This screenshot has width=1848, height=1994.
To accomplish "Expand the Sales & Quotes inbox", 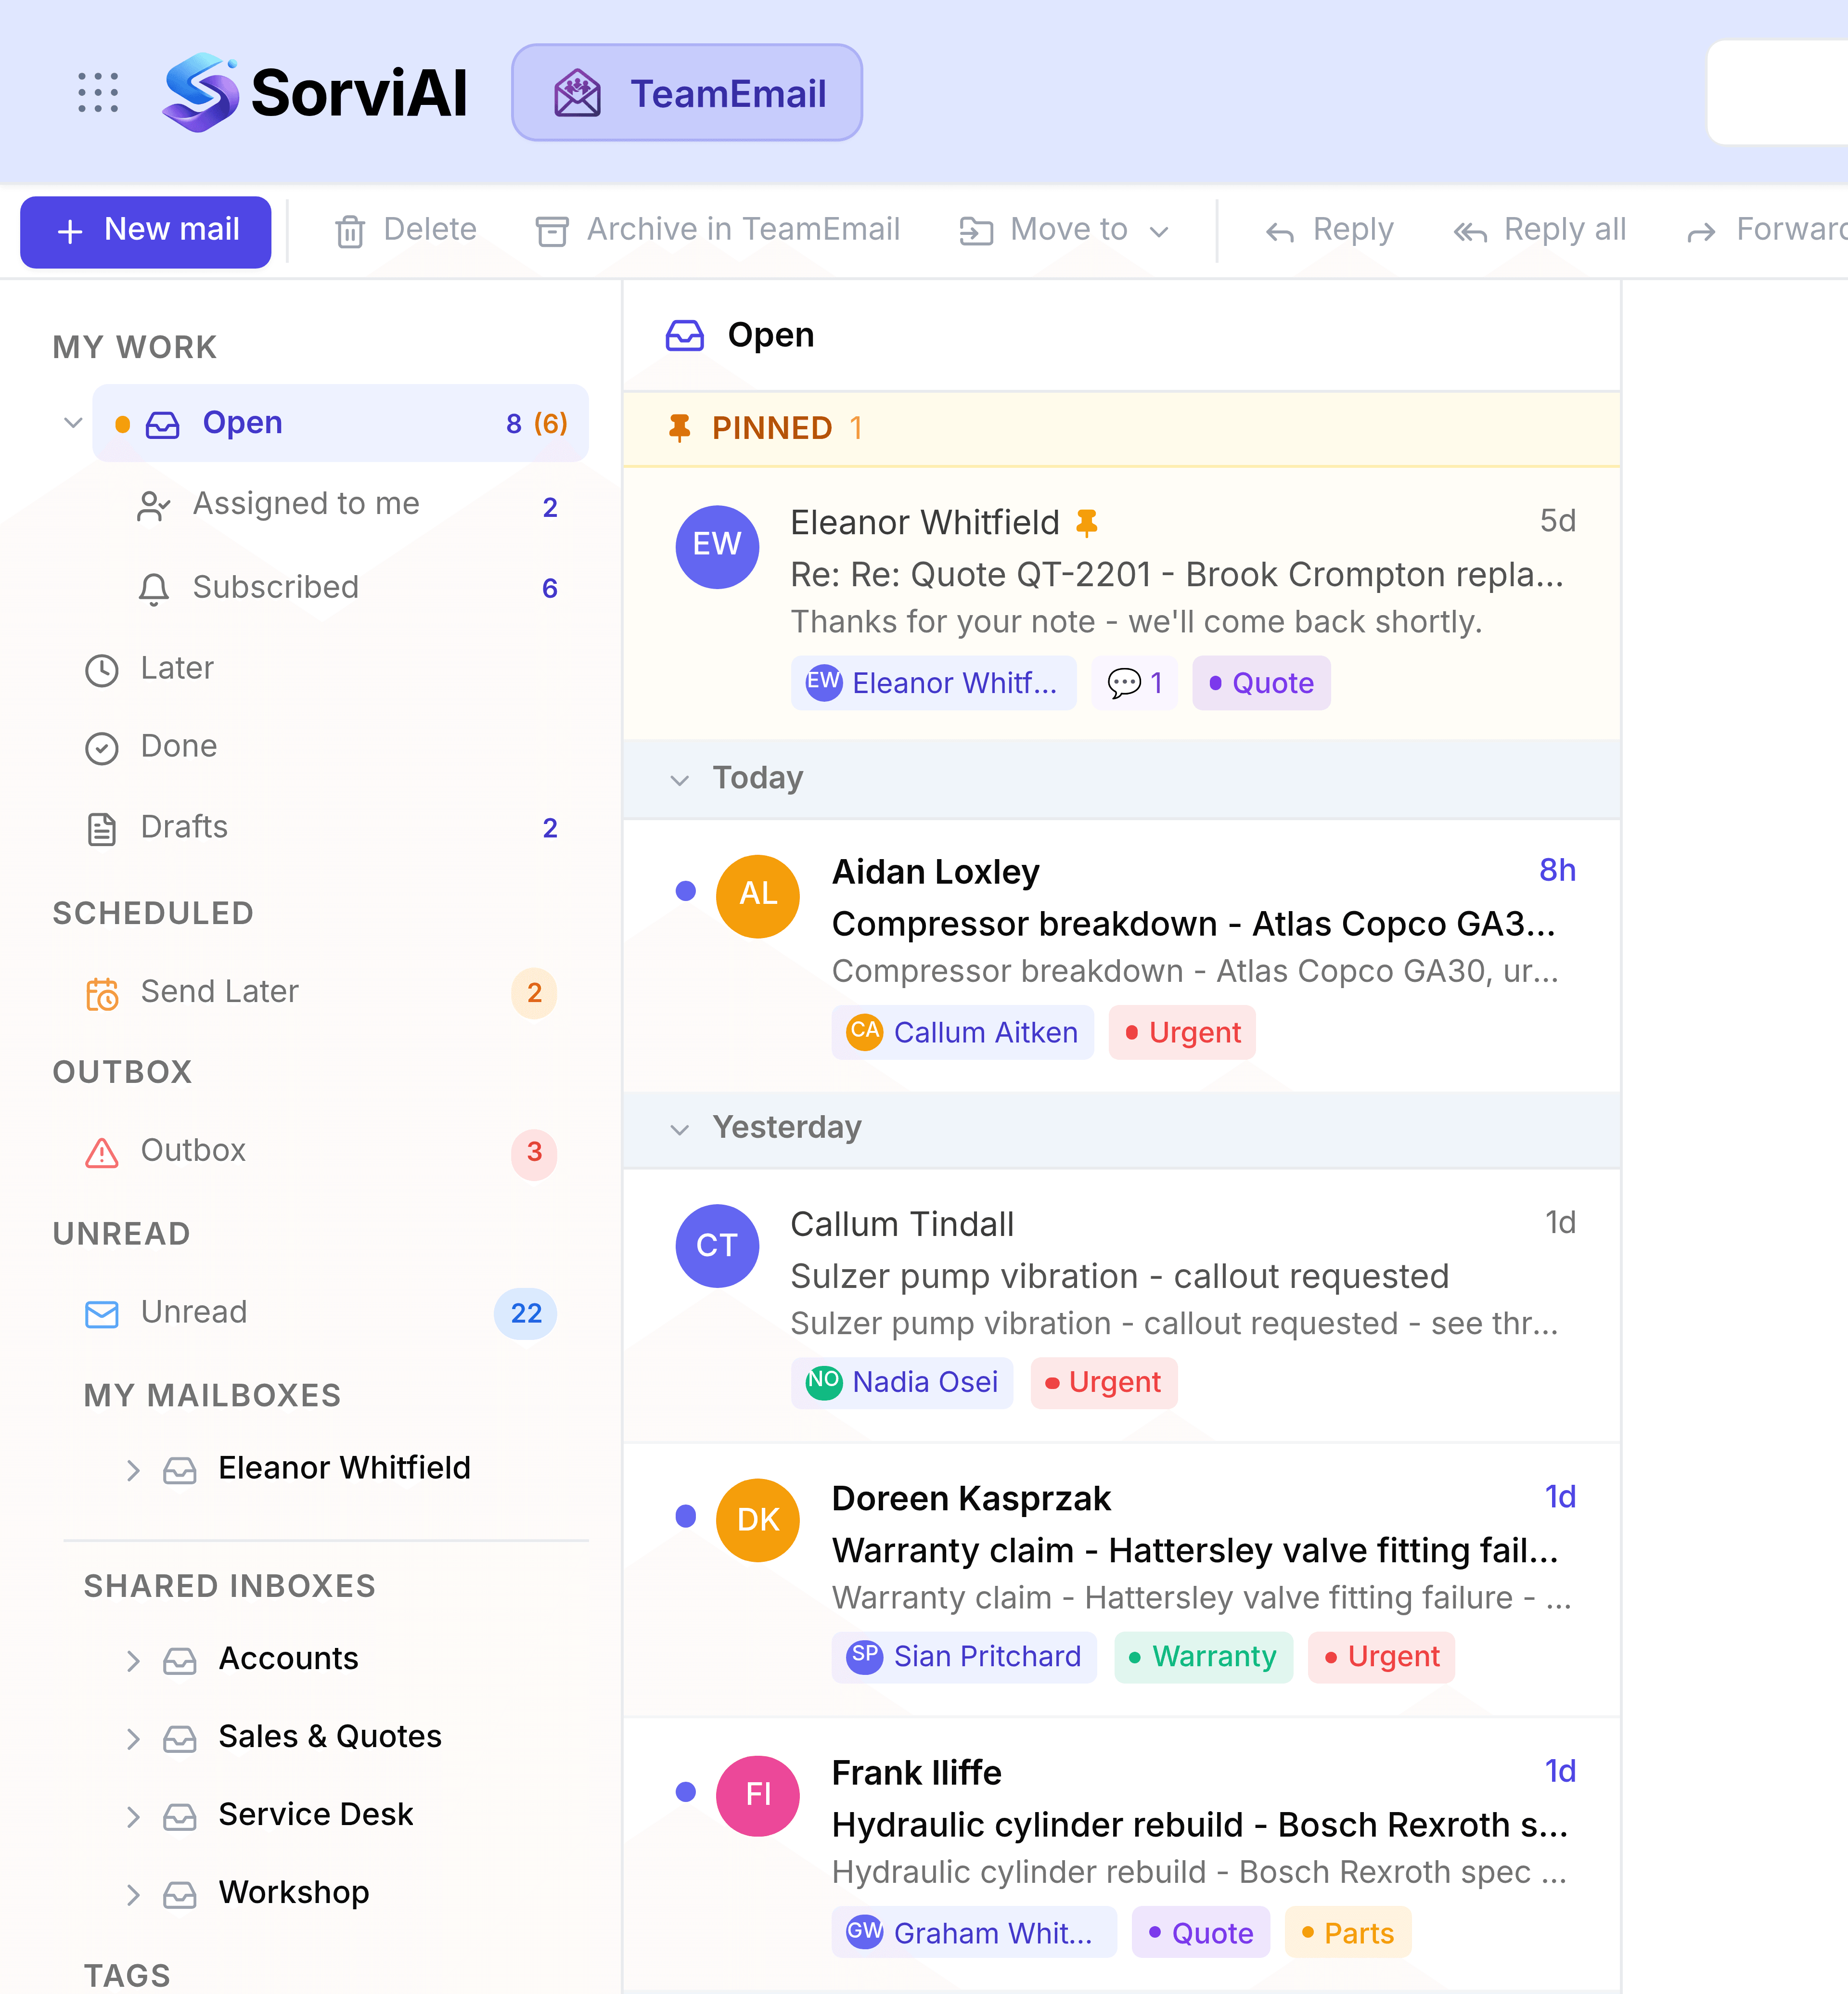I will (133, 1739).
